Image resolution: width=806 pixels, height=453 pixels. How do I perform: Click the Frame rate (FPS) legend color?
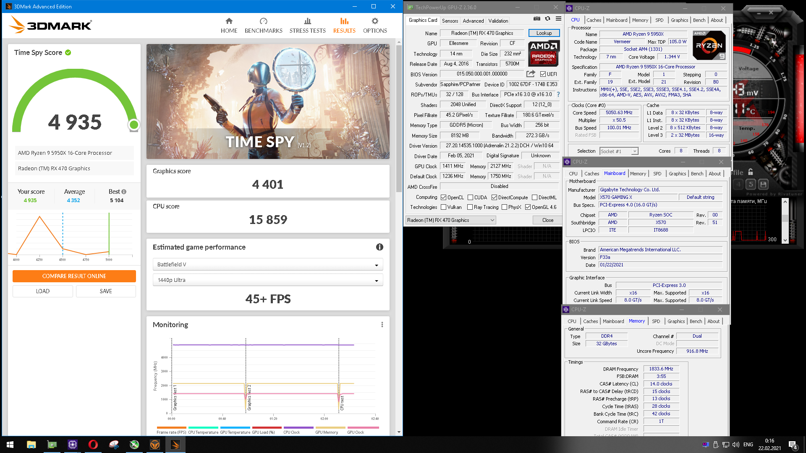click(171, 428)
